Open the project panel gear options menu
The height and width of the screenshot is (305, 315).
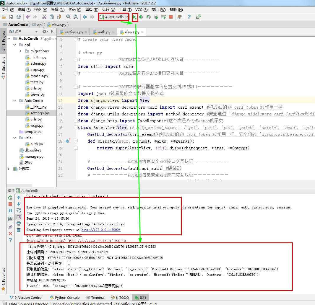[x=45, y=32]
